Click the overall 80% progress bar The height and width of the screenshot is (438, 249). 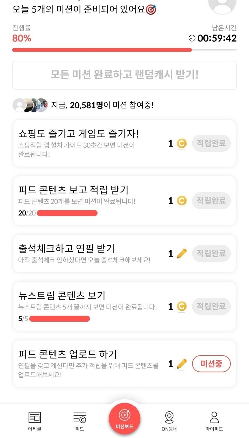click(102, 50)
